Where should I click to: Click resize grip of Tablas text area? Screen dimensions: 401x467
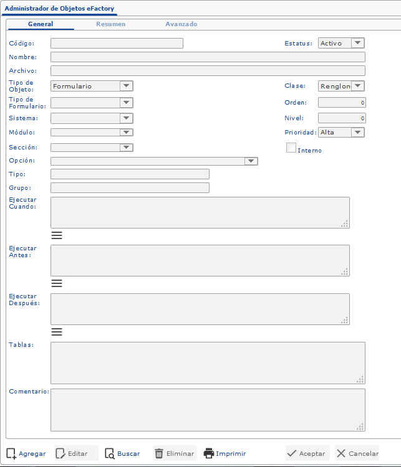[360, 379]
